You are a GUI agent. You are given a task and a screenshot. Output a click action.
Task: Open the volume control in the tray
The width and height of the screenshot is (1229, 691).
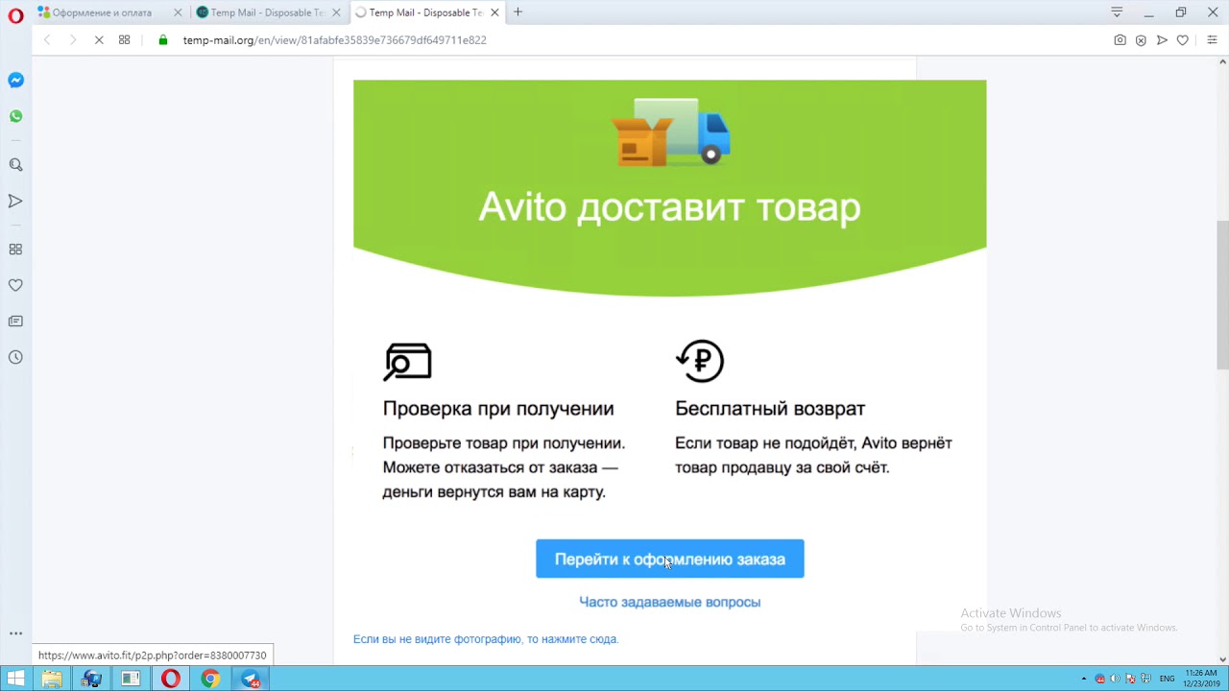point(1115,679)
